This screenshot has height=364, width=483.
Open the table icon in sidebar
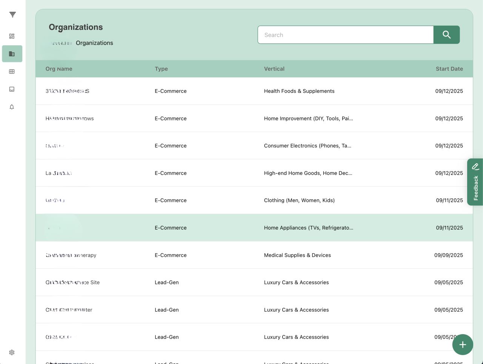click(x=12, y=71)
